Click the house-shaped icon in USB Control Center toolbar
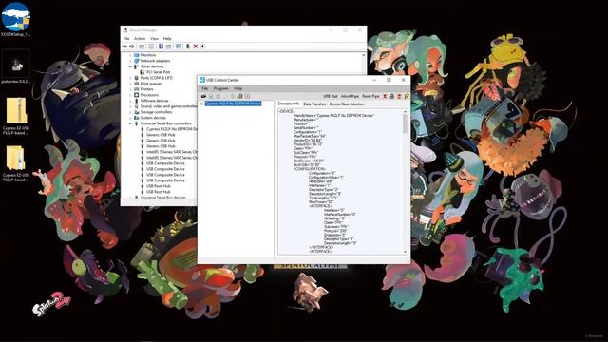This screenshot has width=608, height=342. 240,96
